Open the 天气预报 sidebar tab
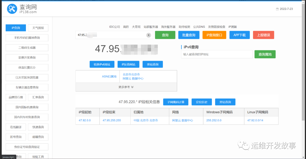This screenshot has height=159, width=306. tap(38, 28)
